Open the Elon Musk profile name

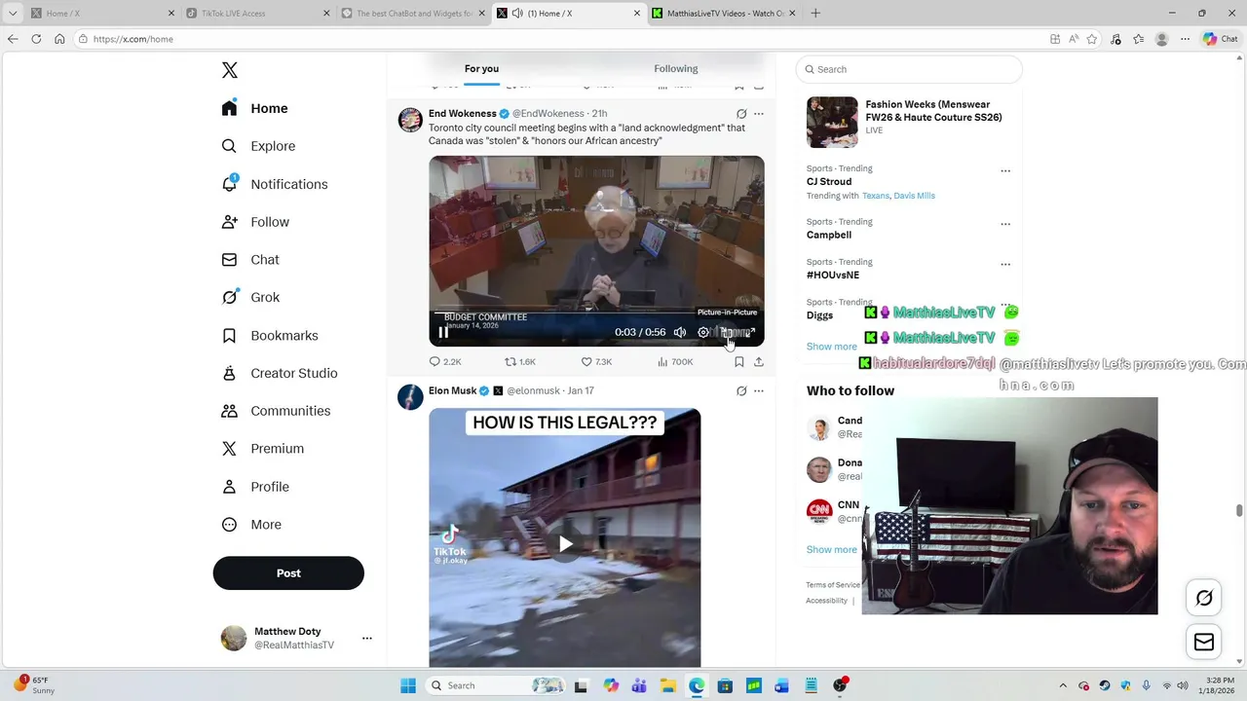pos(452,390)
